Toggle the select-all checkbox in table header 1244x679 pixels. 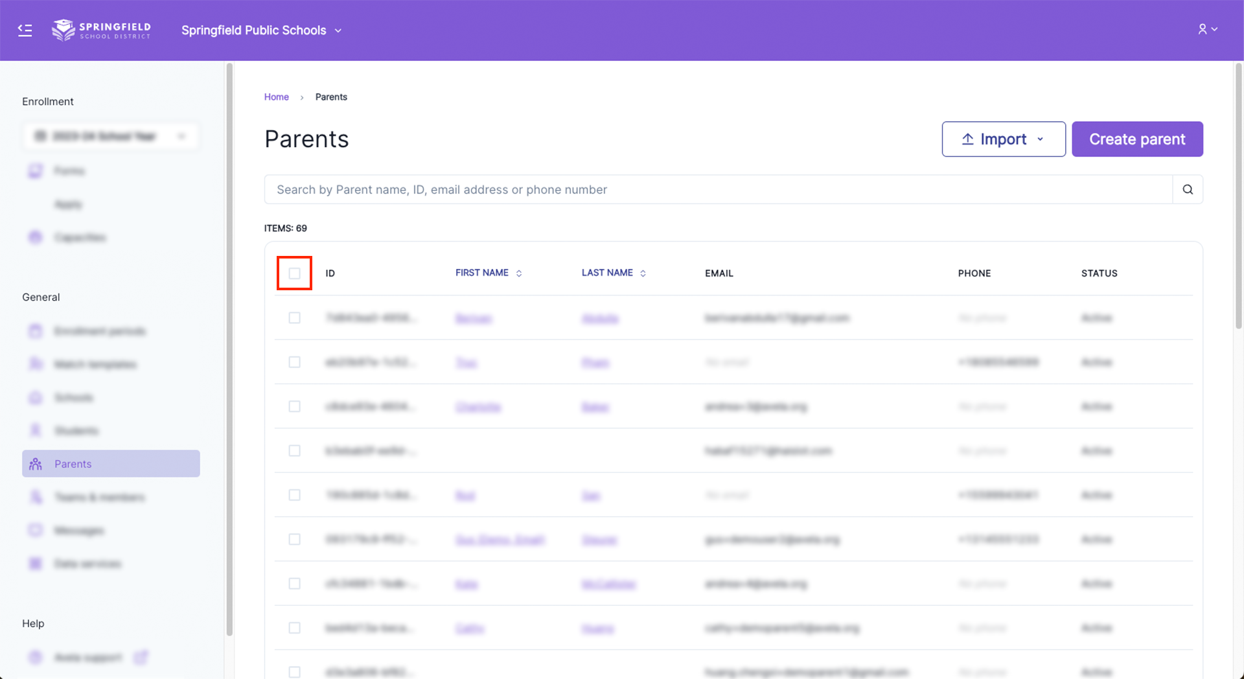click(x=295, y=273)
